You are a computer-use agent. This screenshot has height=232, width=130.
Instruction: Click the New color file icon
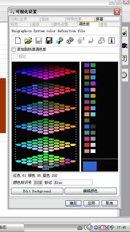pos(18,40)
